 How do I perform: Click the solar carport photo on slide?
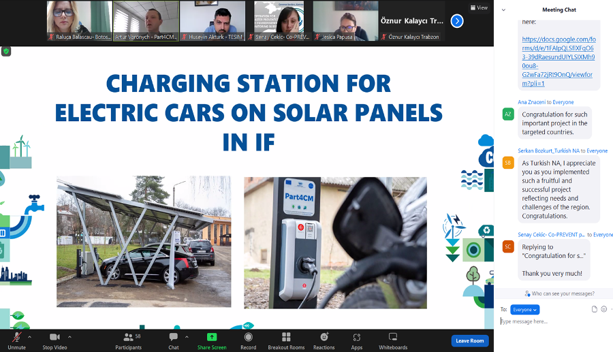pos(144,242)
